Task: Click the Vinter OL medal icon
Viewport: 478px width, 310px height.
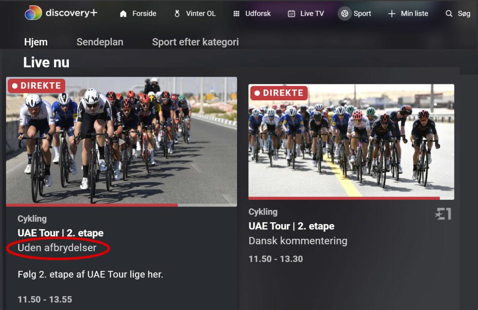Action: (x=177, y=14)
